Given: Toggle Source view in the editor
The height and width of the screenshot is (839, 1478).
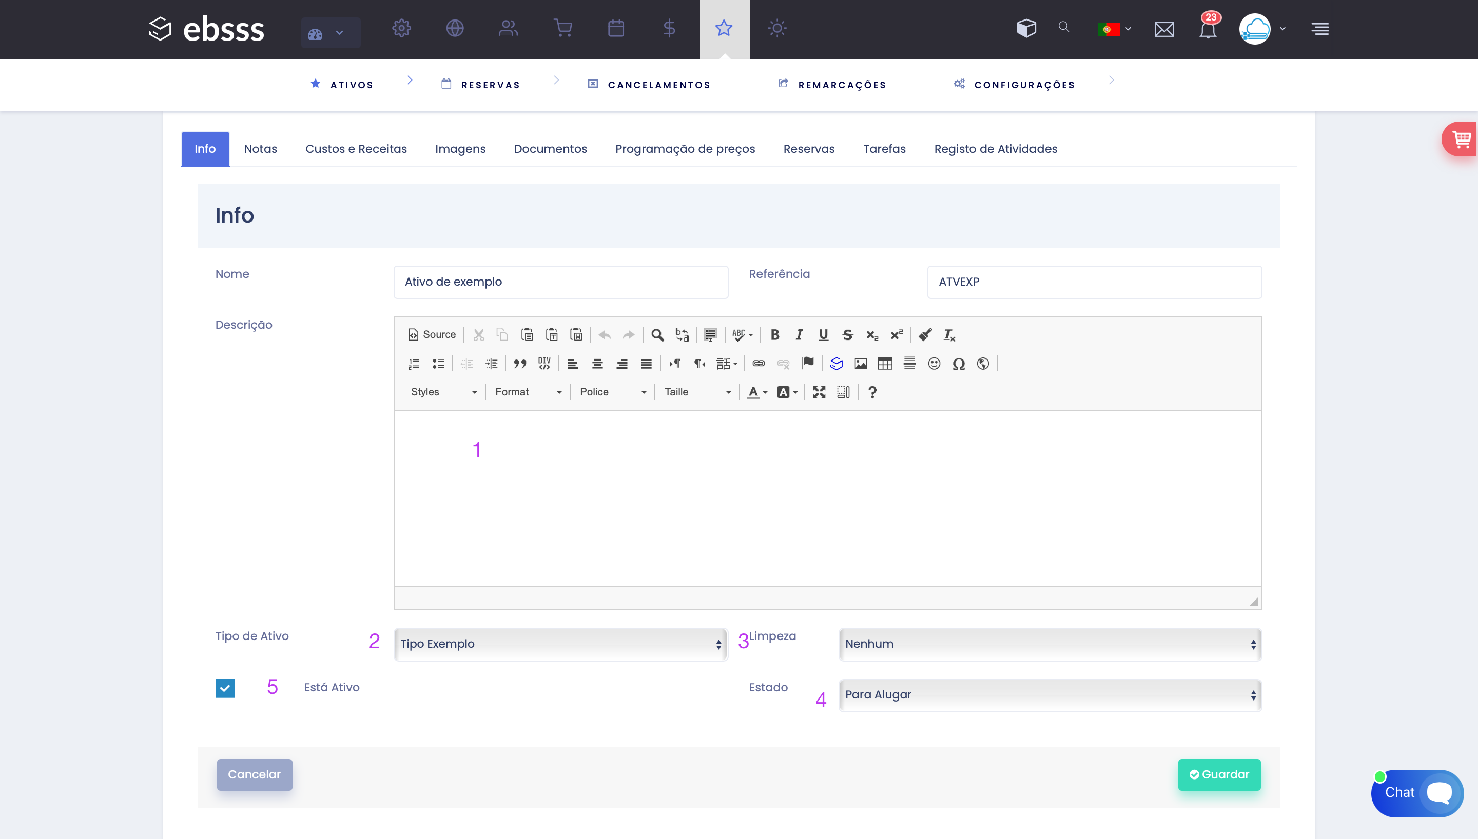Looking at the screenshot, I should (432, 335).
